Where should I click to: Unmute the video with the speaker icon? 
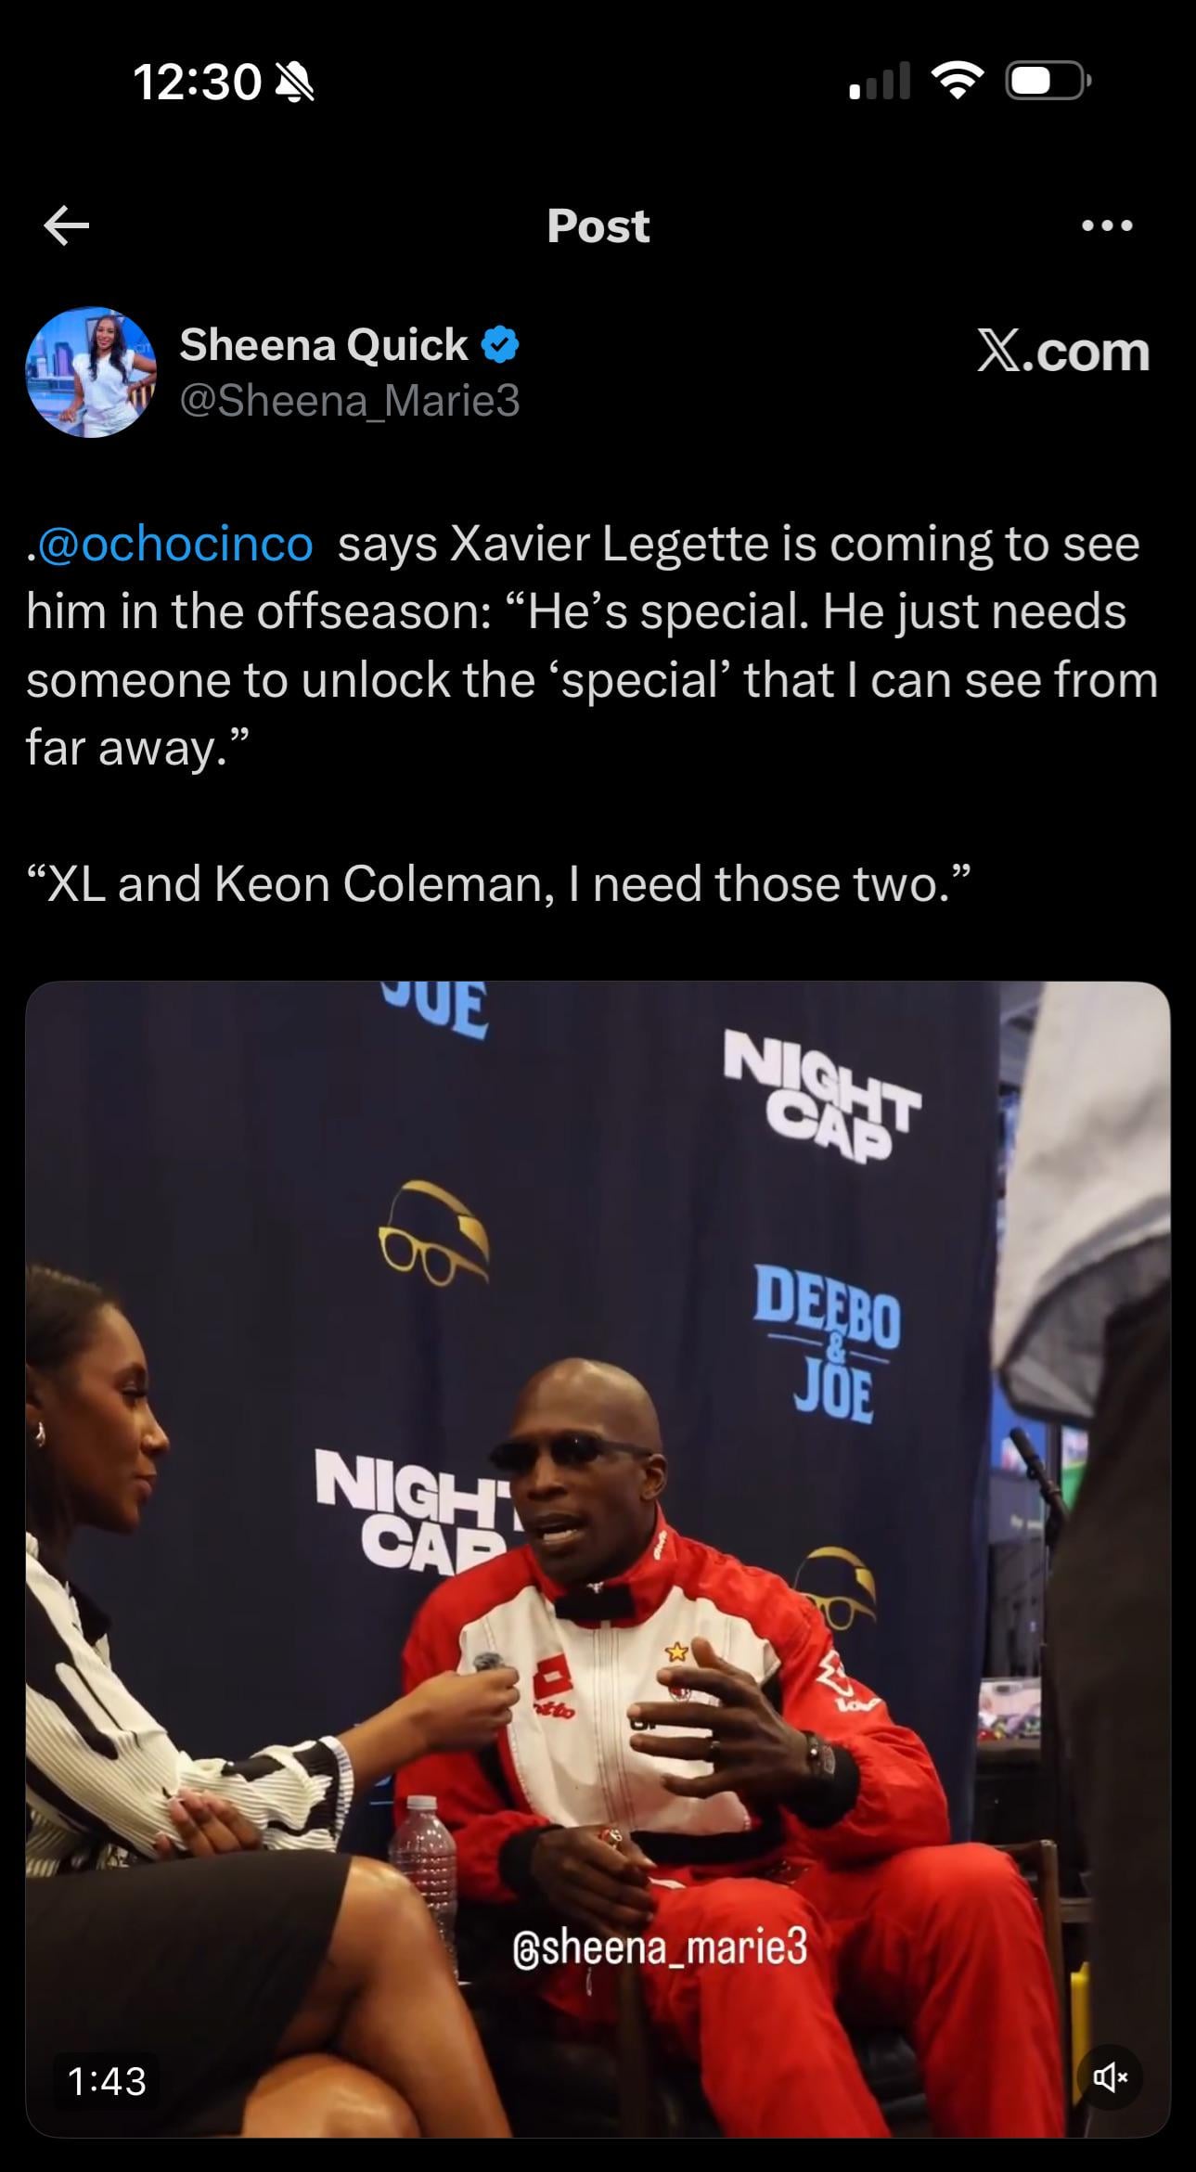tap(1110, 2077)
